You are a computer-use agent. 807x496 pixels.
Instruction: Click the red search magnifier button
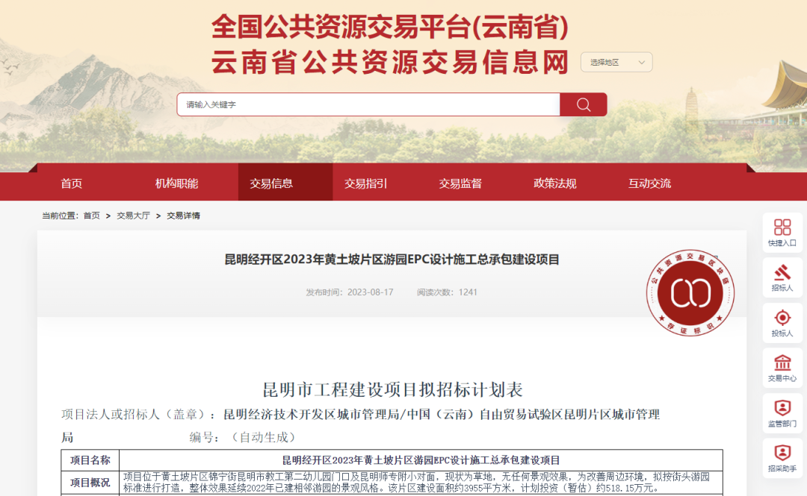click(584, 104)
